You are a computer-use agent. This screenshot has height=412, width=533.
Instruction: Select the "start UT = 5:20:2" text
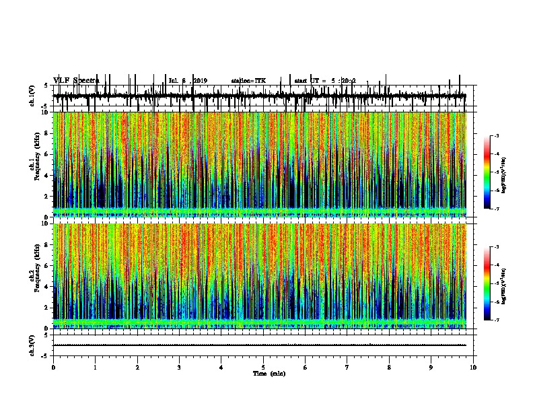pos(325,81)
